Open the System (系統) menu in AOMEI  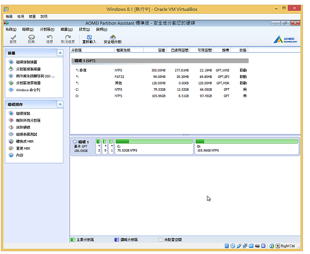(11, 29)
